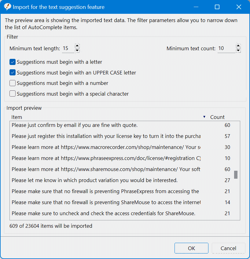Sort the list by the Count column header

click(217, 117)
